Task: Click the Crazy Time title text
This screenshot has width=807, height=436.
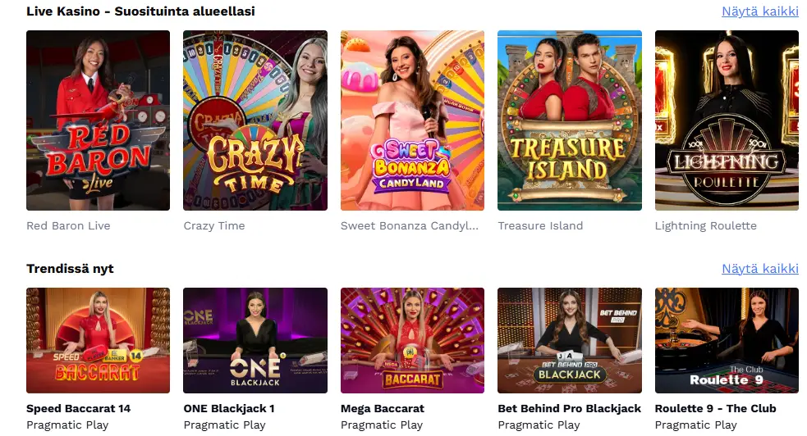Action: [214, 226]
